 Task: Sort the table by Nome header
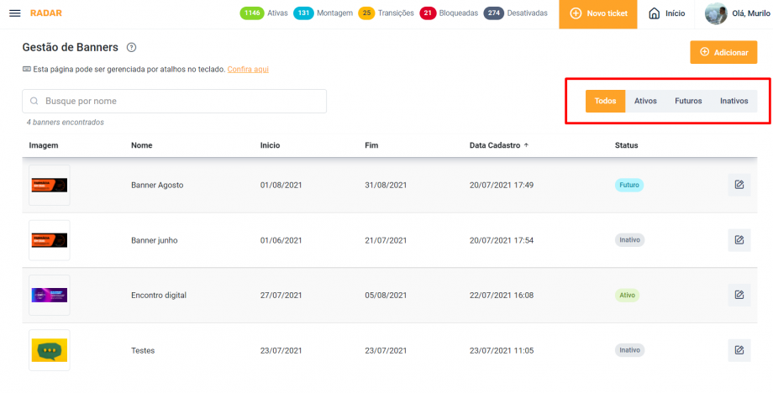pyautogui.click(x=141, y=145)
